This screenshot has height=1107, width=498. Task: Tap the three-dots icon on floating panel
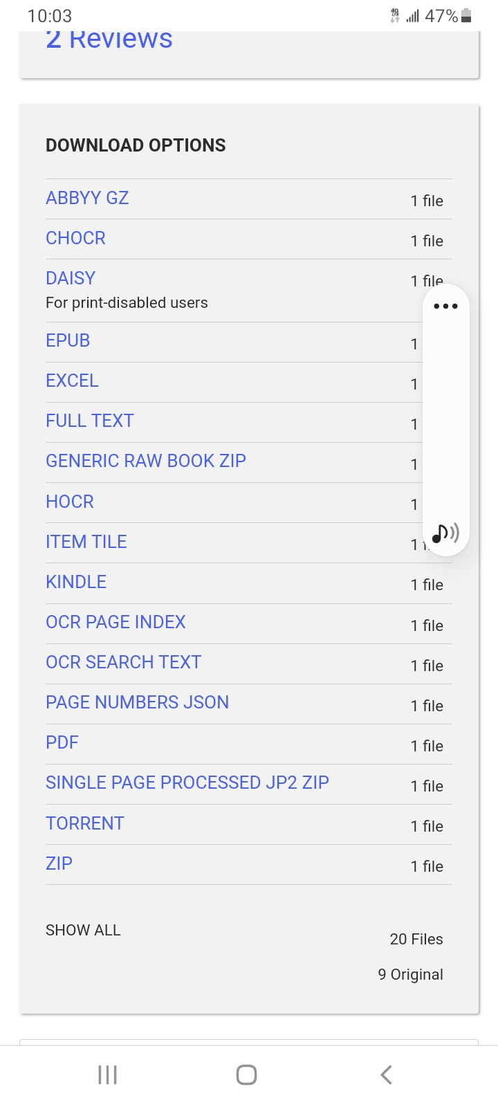445,306
